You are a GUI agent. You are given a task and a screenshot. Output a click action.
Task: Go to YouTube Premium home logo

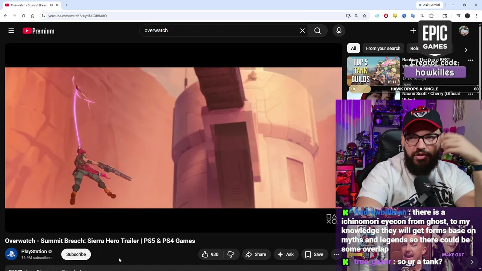click(38, 31)
